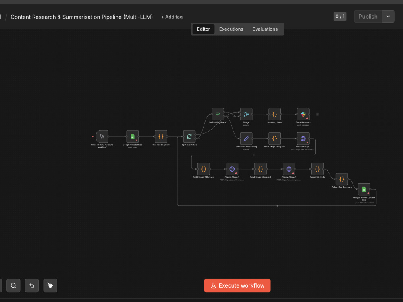Click the 0 / 1 counter badge

pyautogui.click(x=340, y=17)
